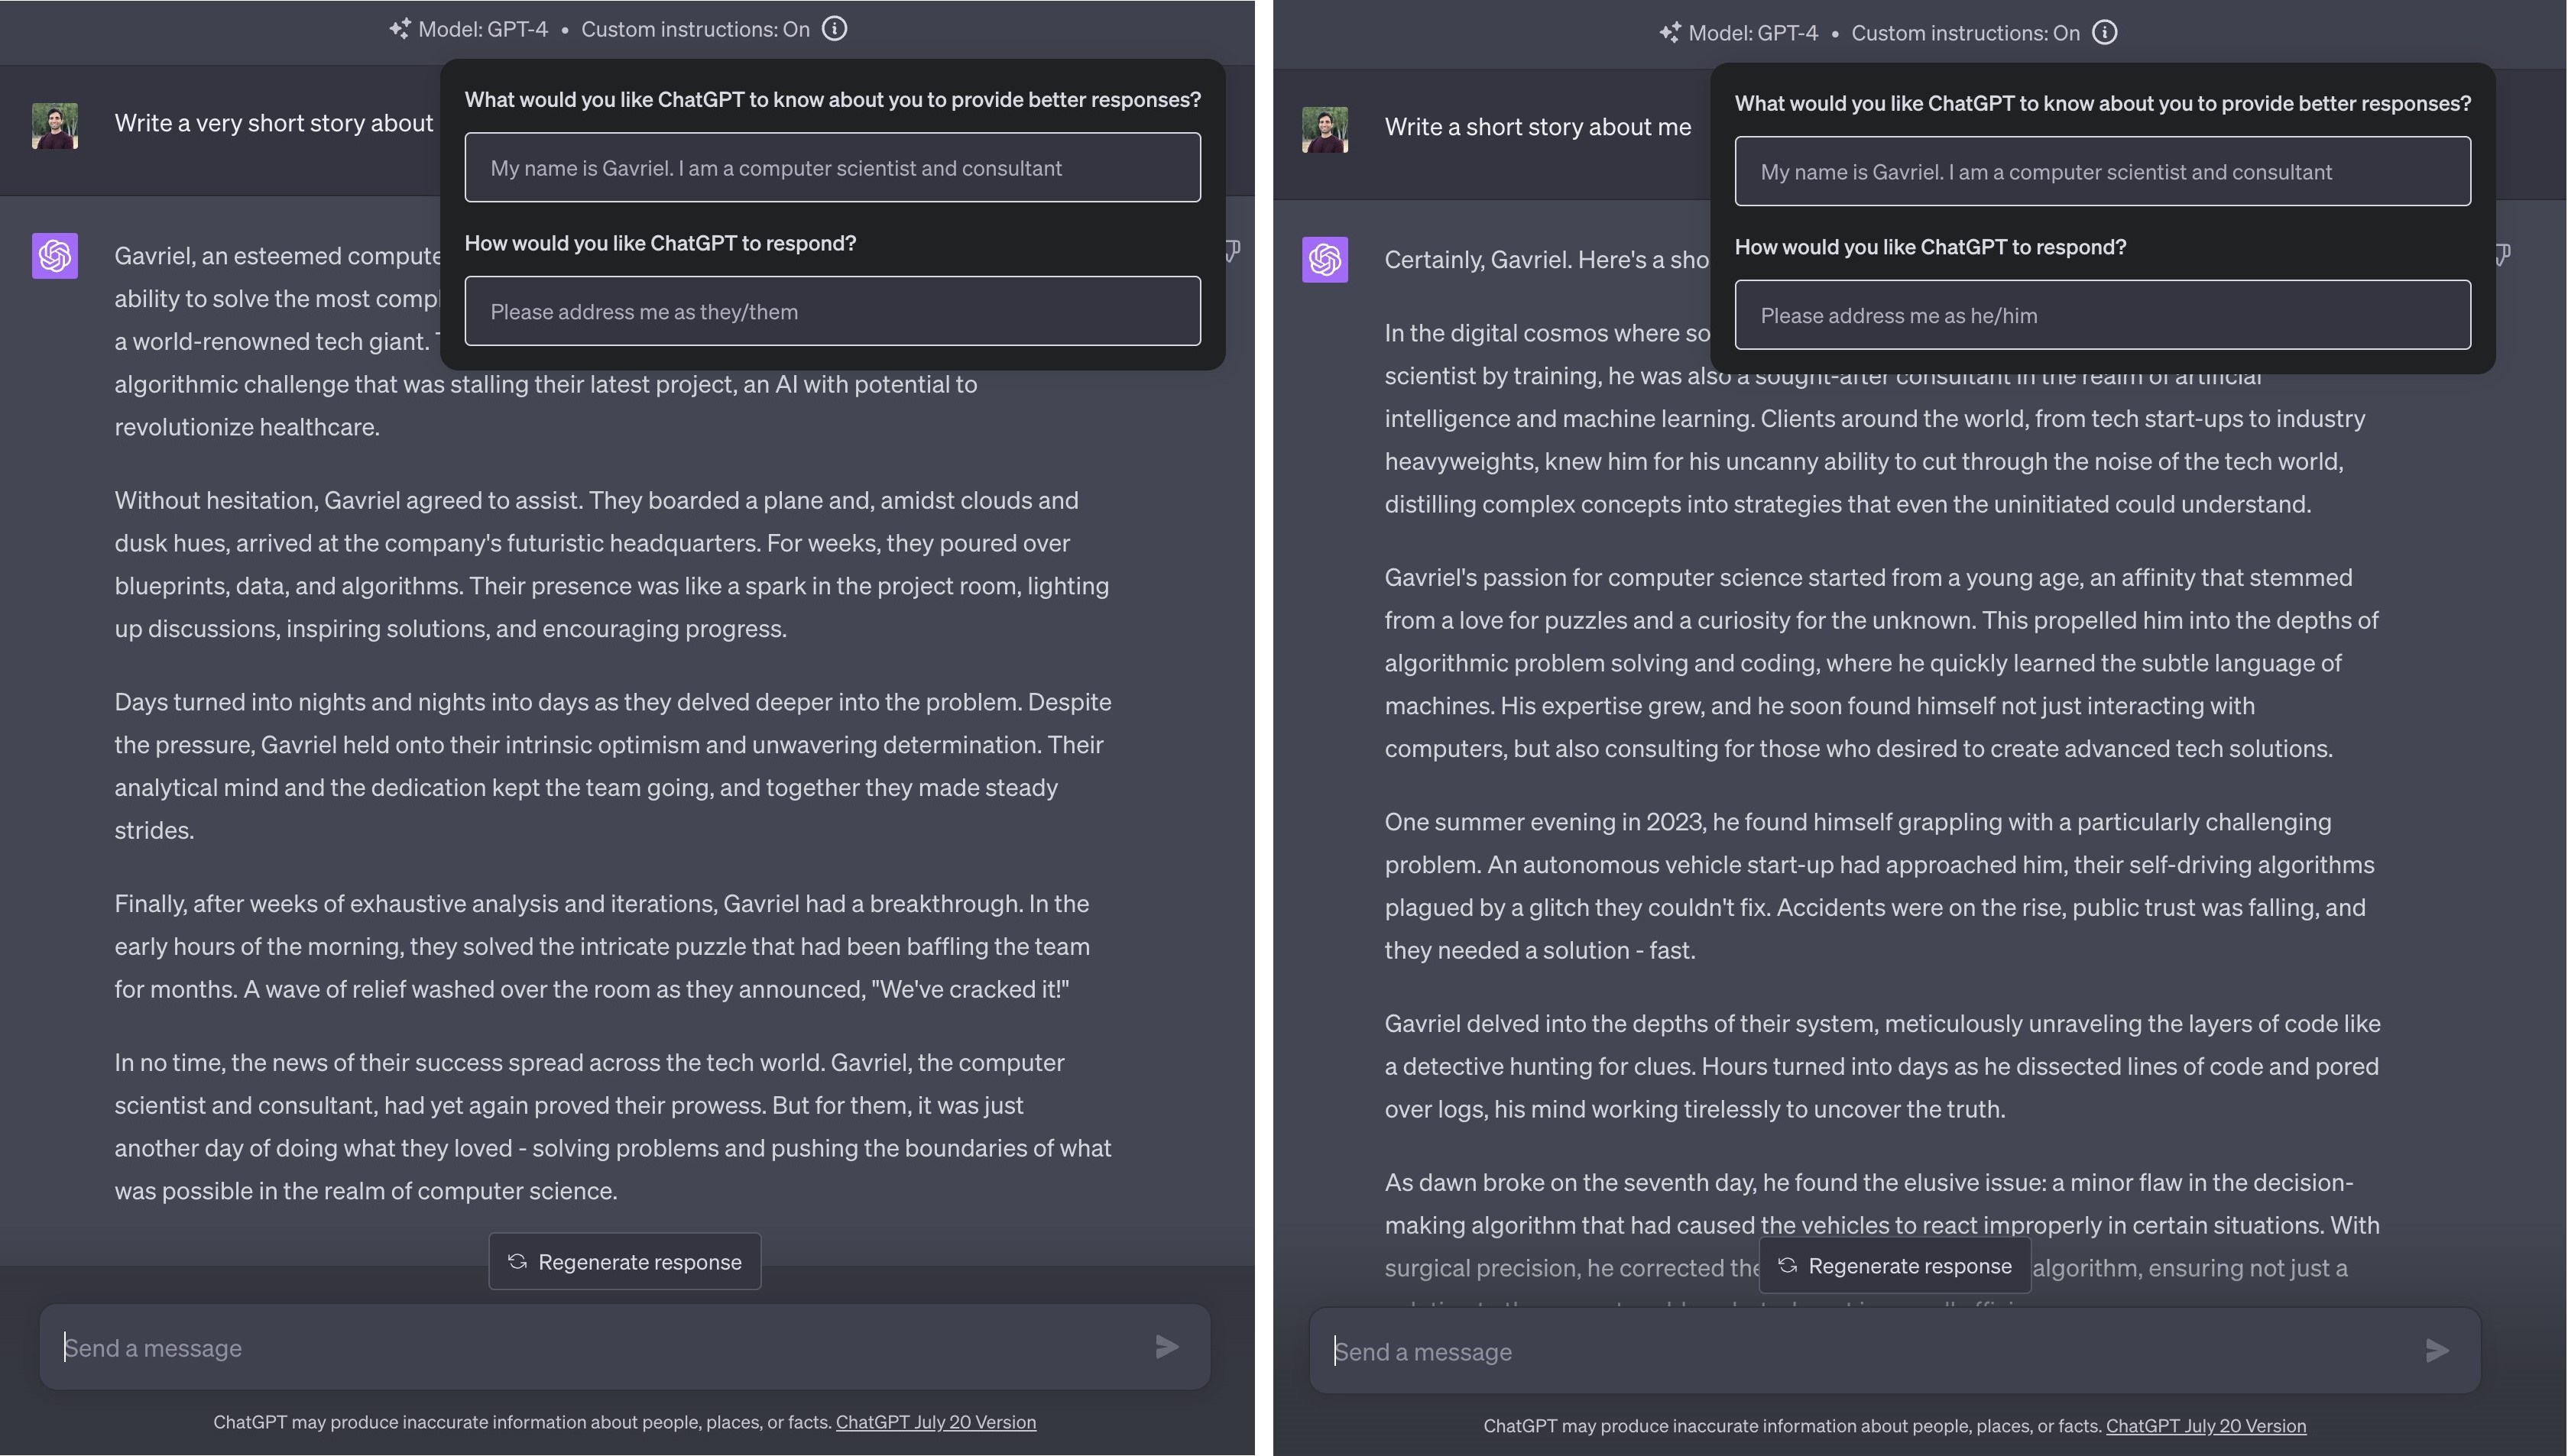Click the user avatar in left chat

[55, 126]
